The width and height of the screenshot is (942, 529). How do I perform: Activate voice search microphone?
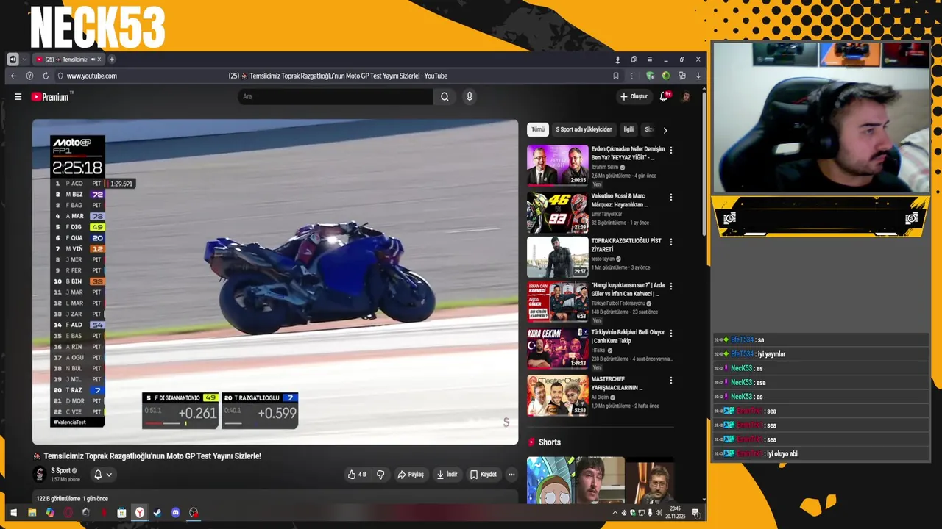pyautogui.click(x=469, y=96)
